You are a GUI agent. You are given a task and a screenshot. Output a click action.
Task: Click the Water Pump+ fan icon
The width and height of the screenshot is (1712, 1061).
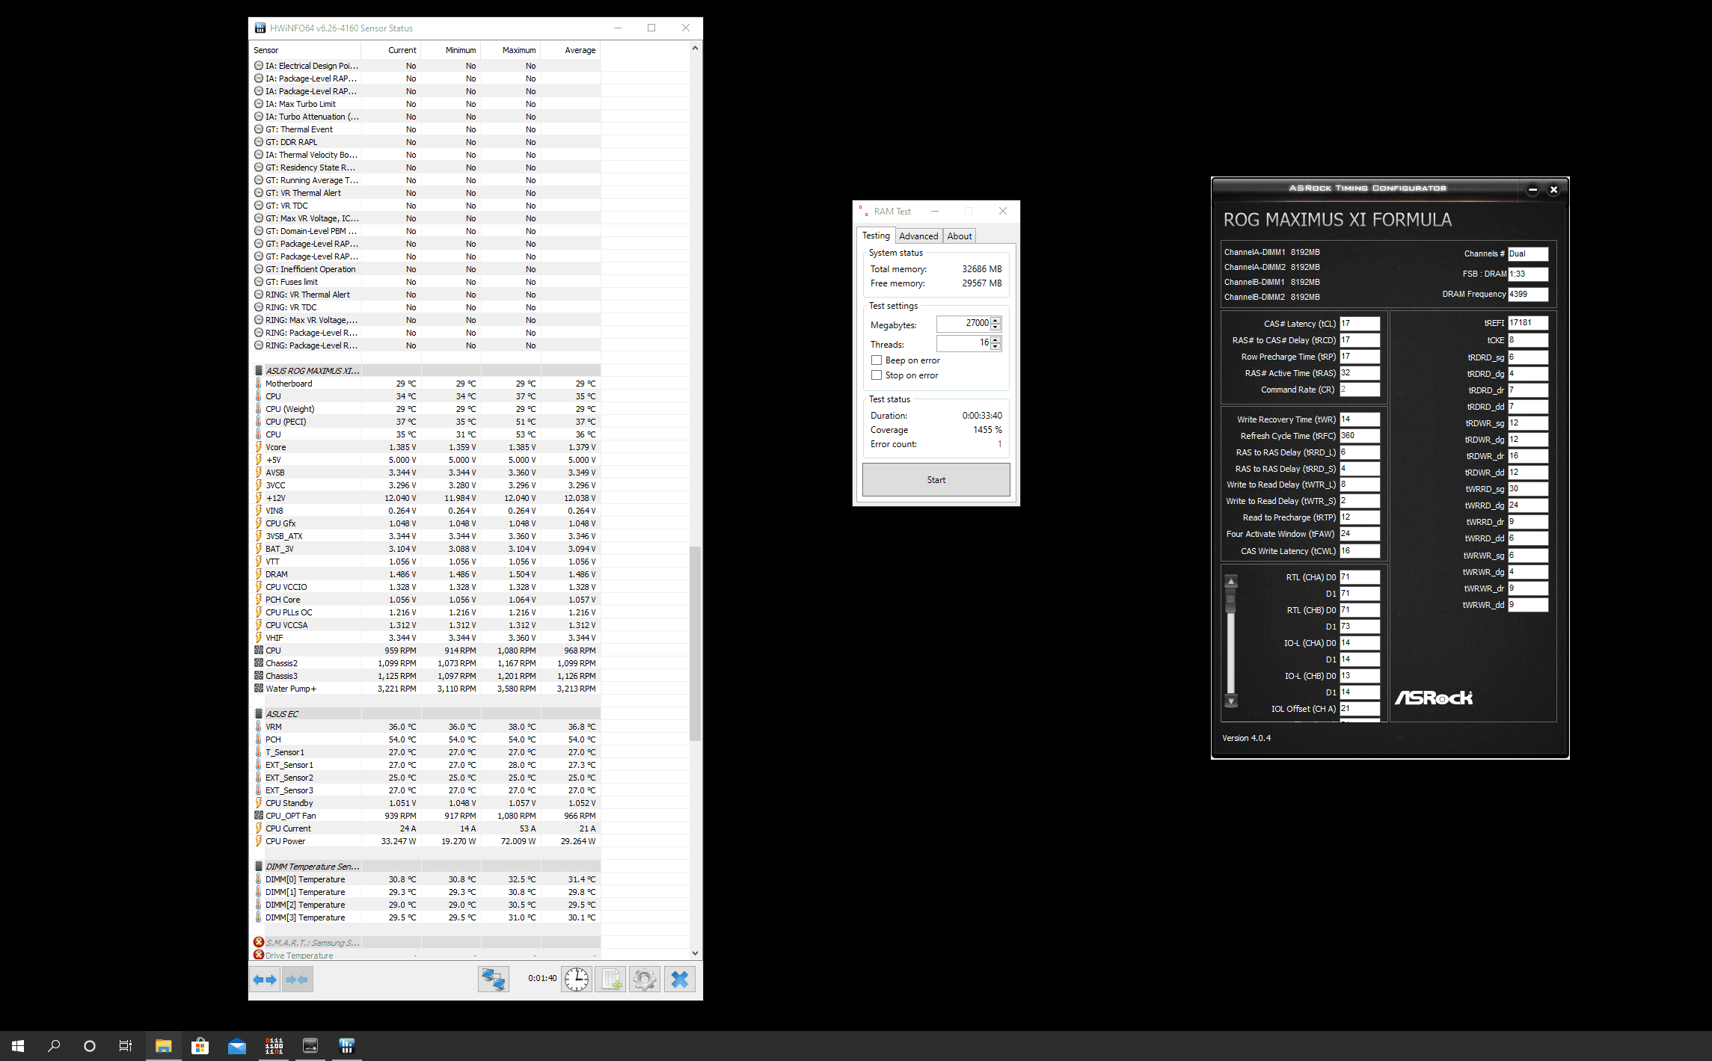pos(259,689)
